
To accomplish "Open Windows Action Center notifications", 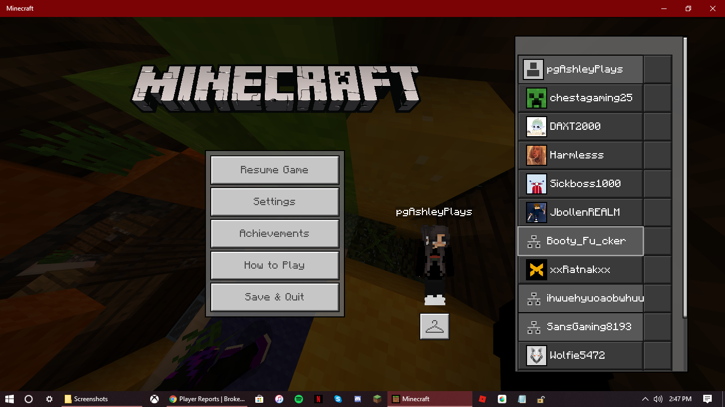I will [707, 399].
